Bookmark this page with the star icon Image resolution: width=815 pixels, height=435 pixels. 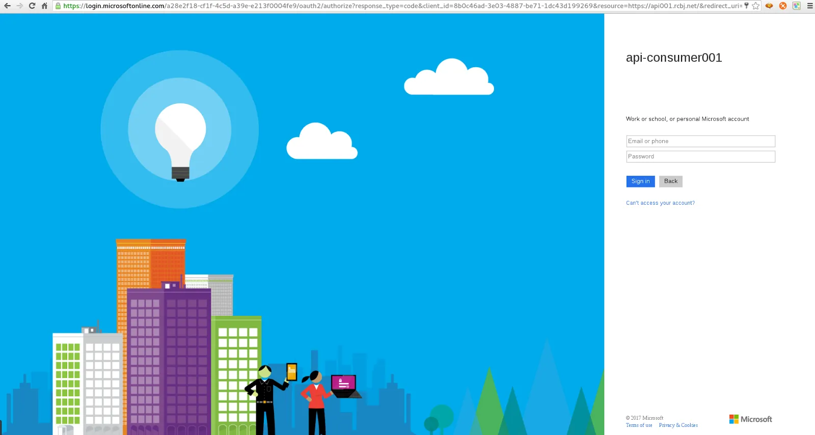click(x=756, y=6)
